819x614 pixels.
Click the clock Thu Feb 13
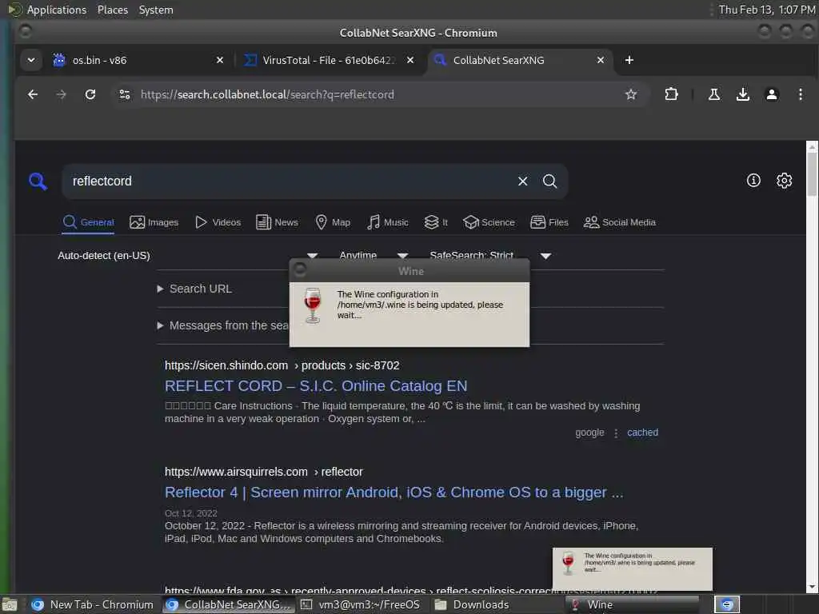coord(767,10)
